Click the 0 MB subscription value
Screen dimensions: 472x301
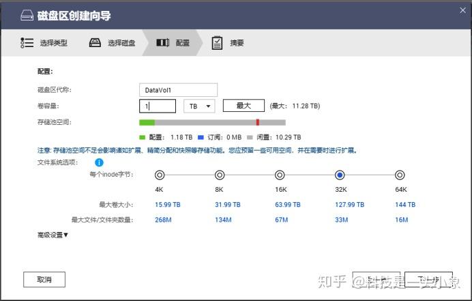click(234, 137)
